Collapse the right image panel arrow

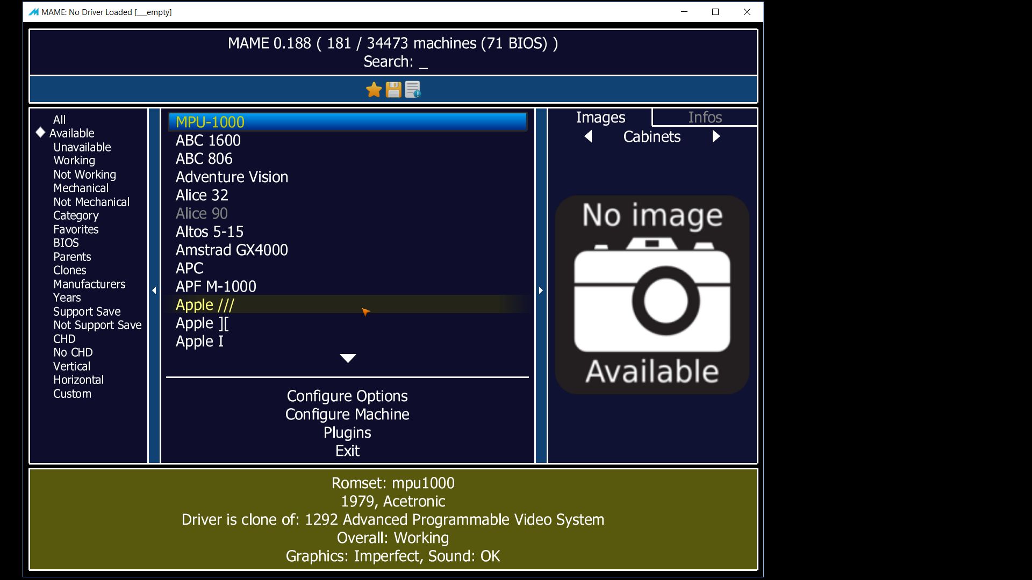pyautogui.click(x=541, y=290)
